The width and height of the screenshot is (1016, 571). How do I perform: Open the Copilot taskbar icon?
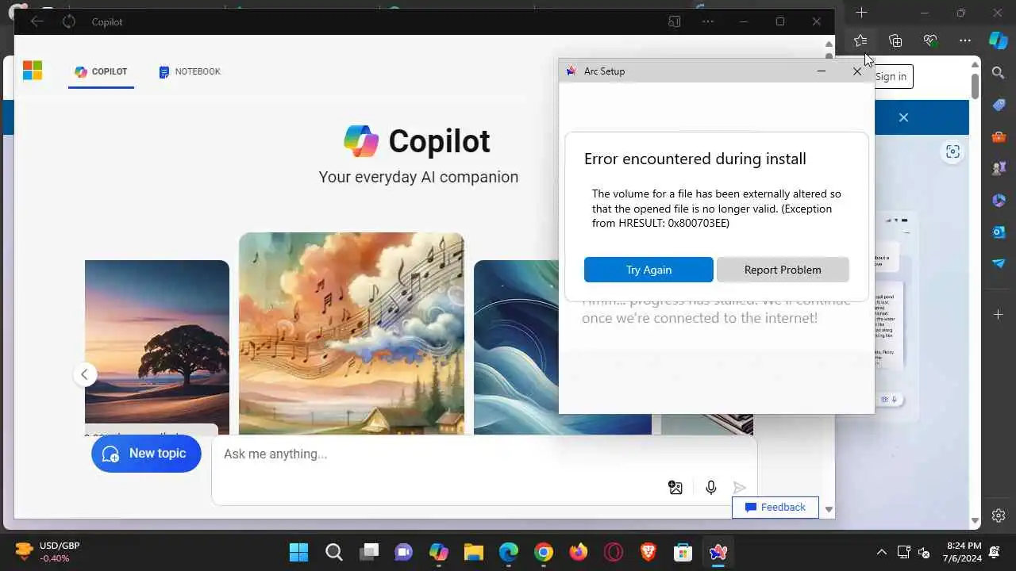tap(438, 552)
